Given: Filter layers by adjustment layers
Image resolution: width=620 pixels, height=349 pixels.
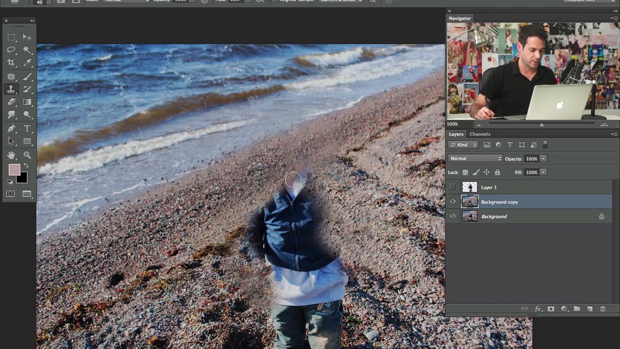Looking at the screenshot, I should click(x=499, y=145).
